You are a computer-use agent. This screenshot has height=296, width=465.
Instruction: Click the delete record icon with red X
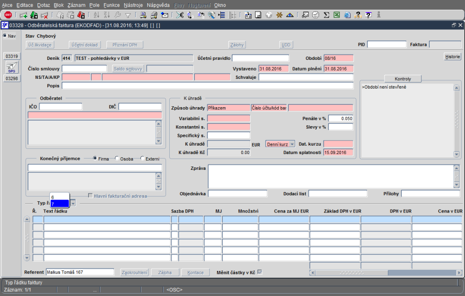coord(45,15)
